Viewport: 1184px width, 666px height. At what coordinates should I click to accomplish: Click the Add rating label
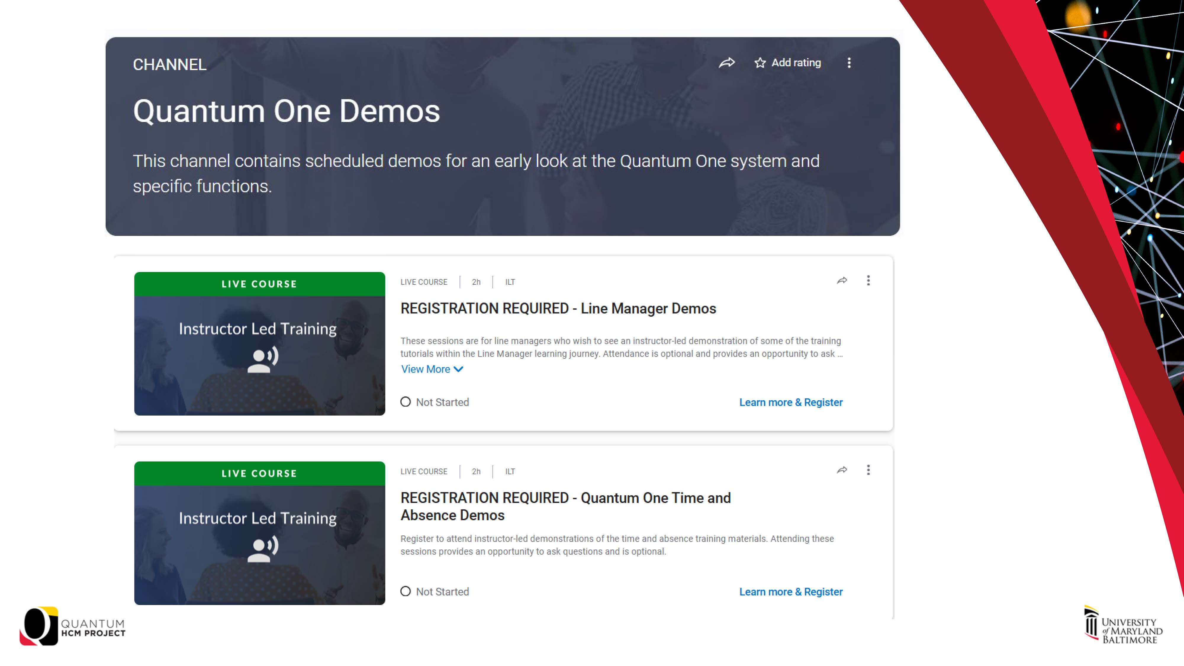point(796,63)
